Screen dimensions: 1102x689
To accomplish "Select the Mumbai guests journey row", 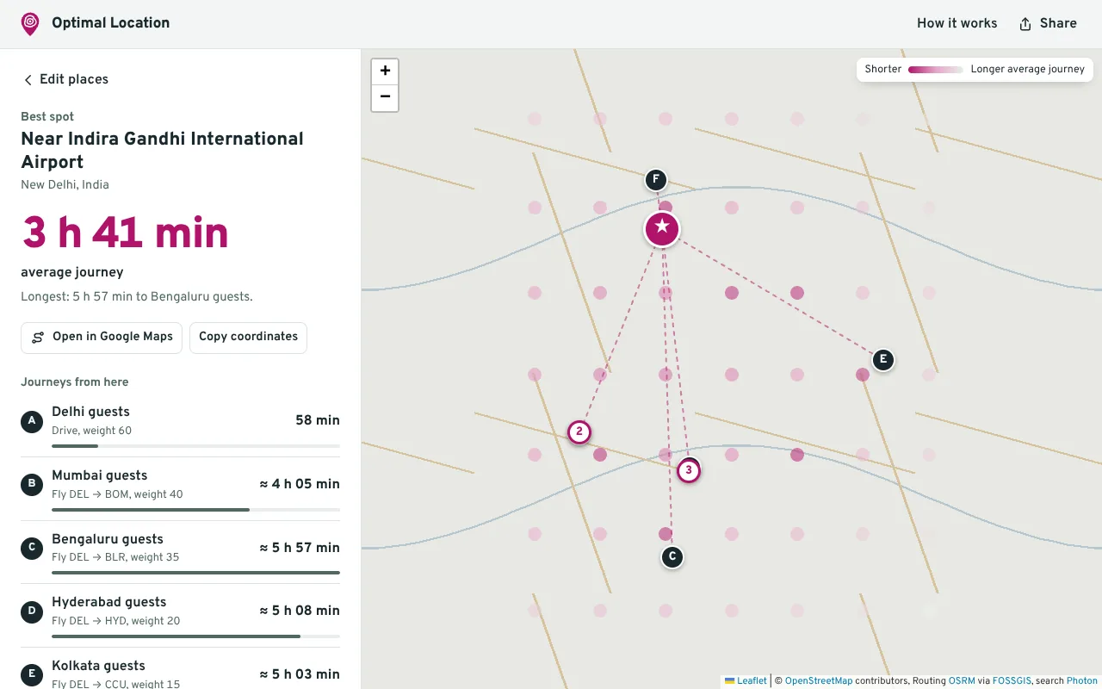I will (180, 489).
